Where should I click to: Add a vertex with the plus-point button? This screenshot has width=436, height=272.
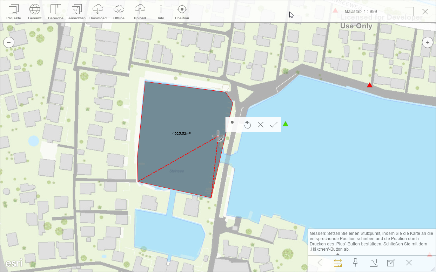click(x=235, y=125)
